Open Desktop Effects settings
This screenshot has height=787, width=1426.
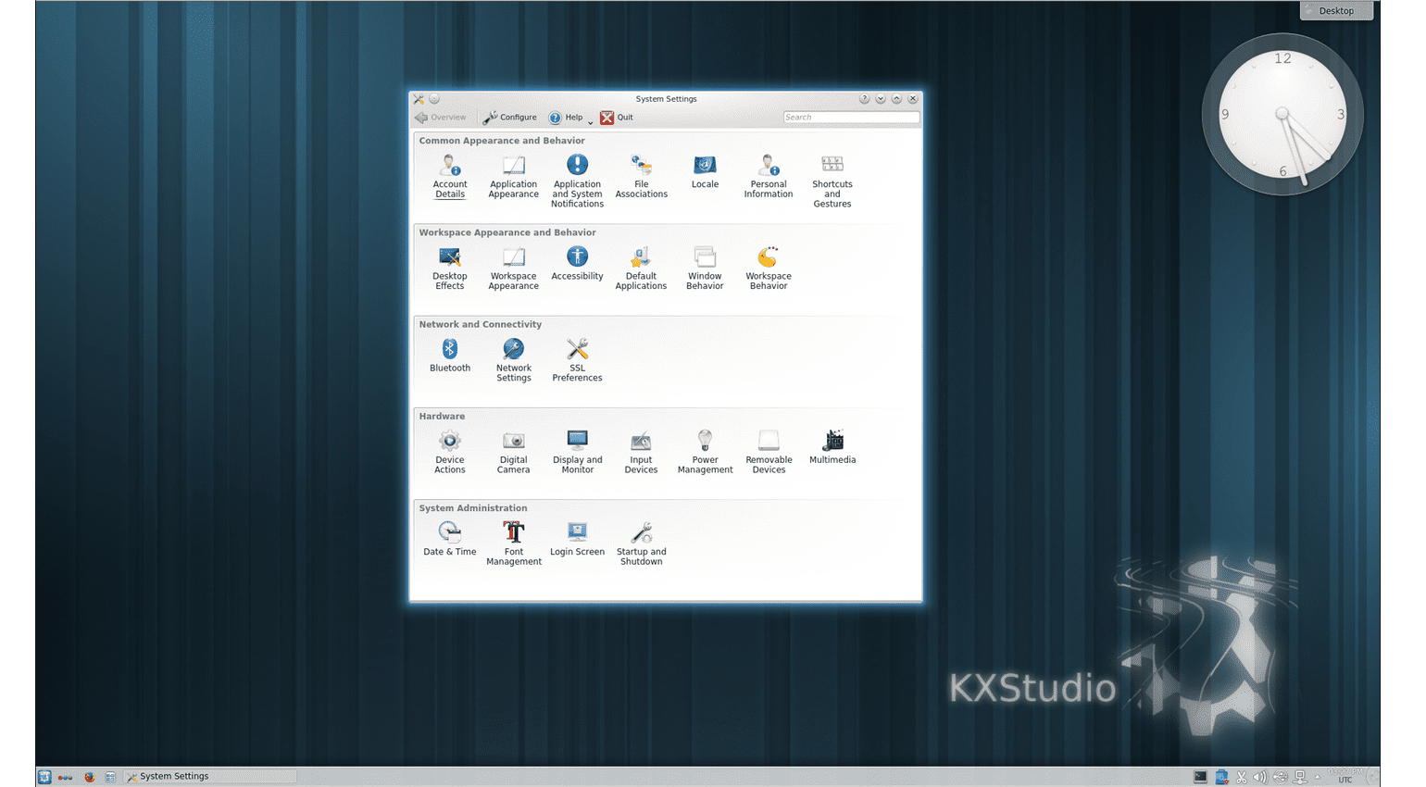pyautogui.click(x=449, y=268)
